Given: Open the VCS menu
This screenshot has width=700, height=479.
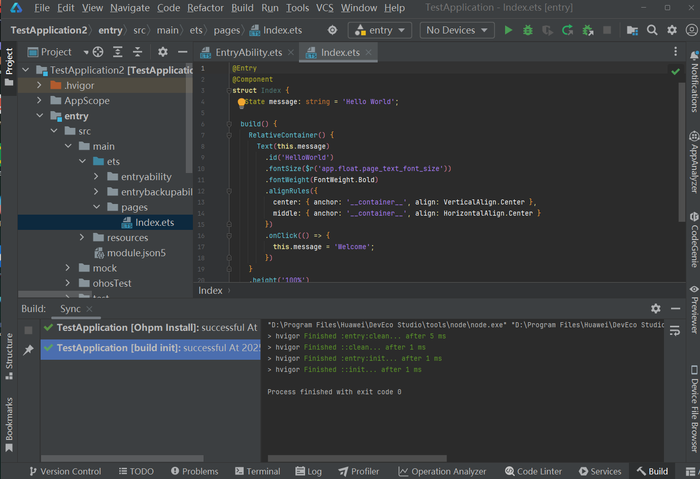Looking at the screenshot, I should pyautogui.click(x=325, y=8).
